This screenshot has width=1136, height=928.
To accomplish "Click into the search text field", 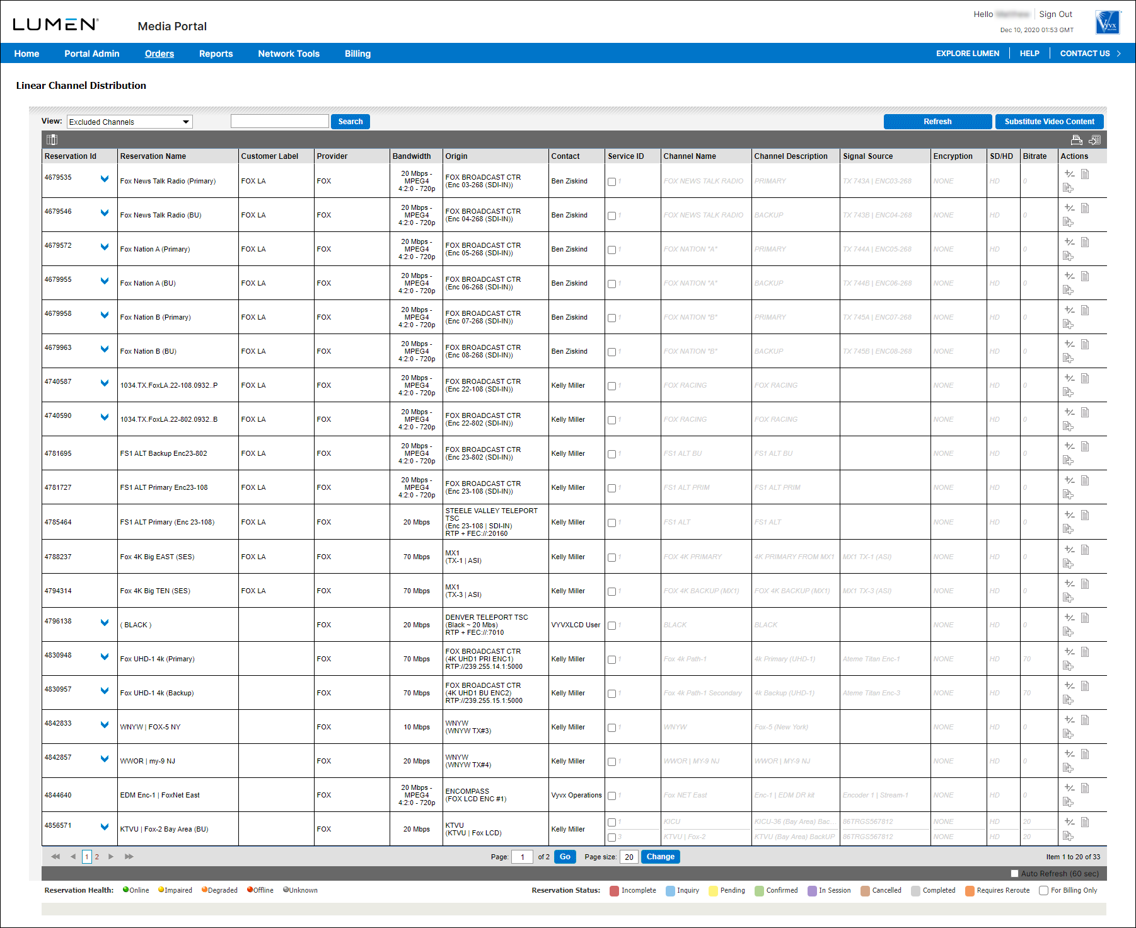I will point(280,121).
